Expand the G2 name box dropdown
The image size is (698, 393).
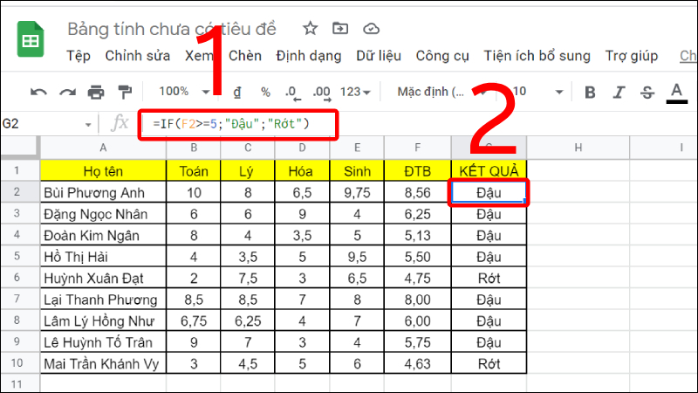click(x=88, y=124)
